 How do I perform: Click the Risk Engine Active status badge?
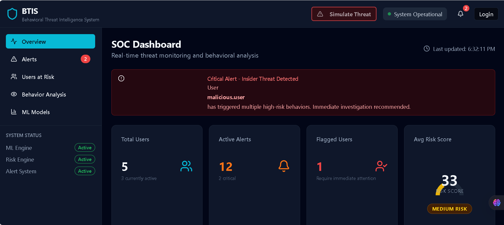pos(85,159)
